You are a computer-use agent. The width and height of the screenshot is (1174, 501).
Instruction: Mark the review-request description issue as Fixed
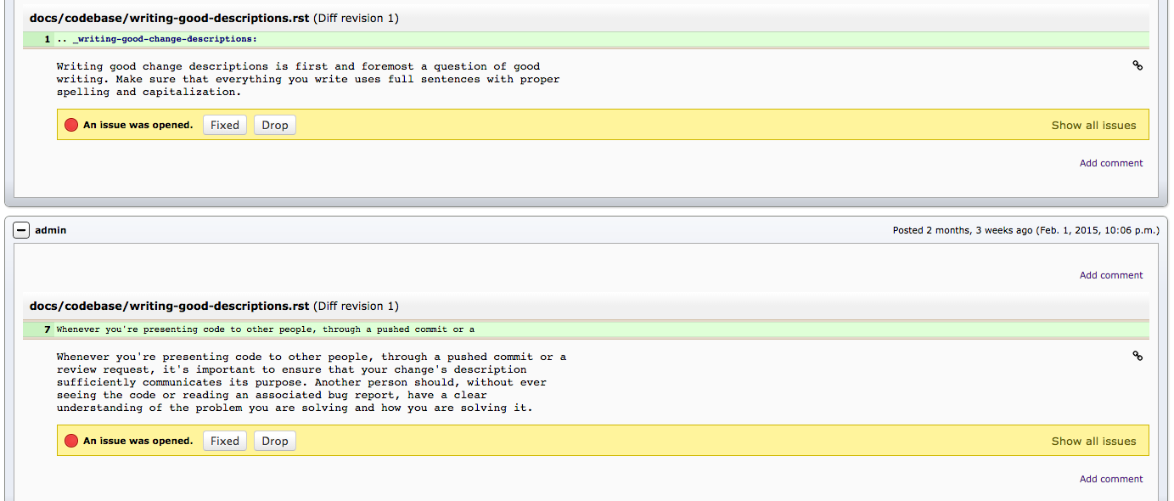coord(225,441)
